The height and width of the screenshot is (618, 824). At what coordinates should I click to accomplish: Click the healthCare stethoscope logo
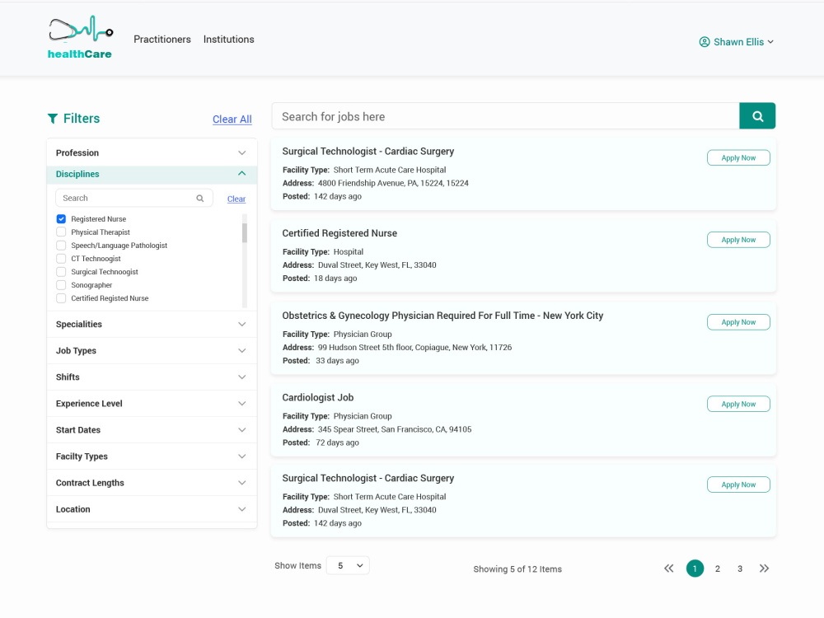coord(80,37)
